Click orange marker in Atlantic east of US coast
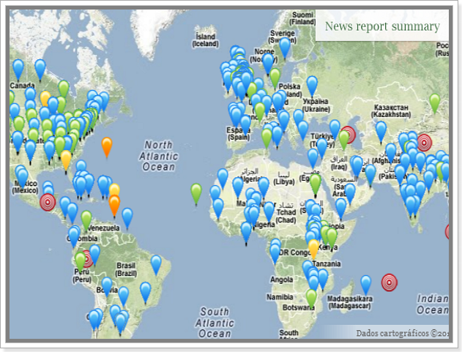The image size is (462, 352). pos(107,147)
